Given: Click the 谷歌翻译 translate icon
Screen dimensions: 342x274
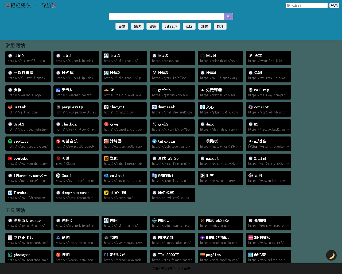Looking at the screenshot, I should [154, 176].
